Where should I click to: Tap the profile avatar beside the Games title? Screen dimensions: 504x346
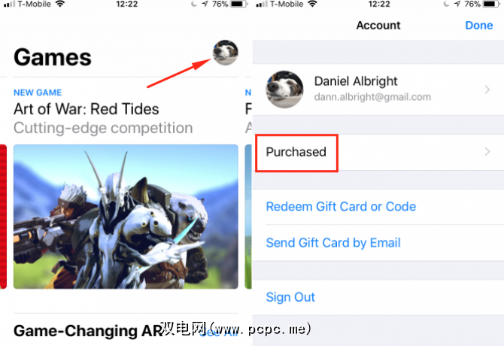click(x=226, y=53)
